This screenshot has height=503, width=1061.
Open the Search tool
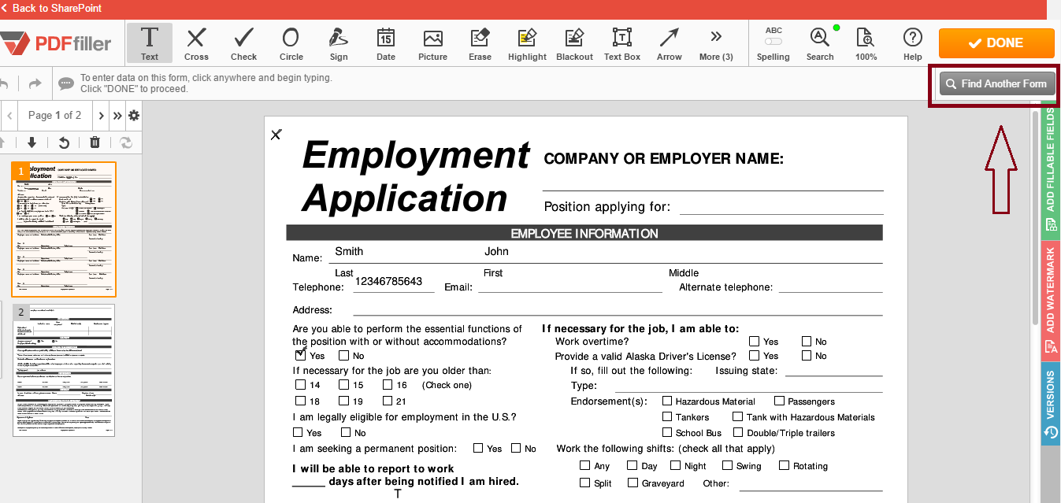tap(820, 43)
